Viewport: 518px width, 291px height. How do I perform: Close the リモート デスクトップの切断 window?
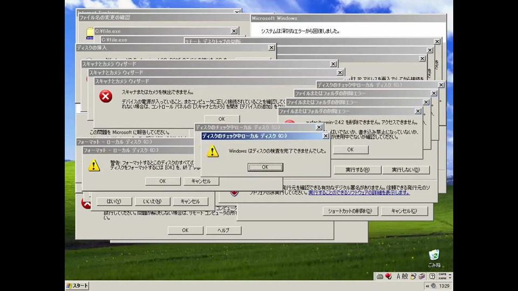tap(437, 41)
